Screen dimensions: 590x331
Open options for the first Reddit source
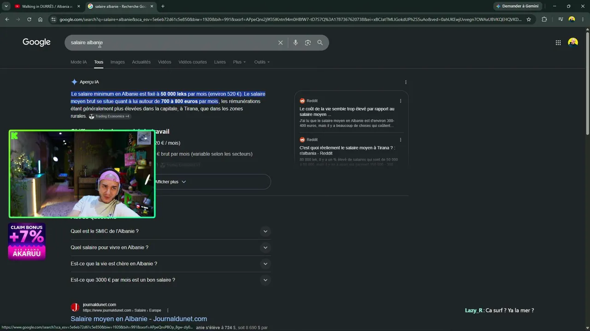401,101
